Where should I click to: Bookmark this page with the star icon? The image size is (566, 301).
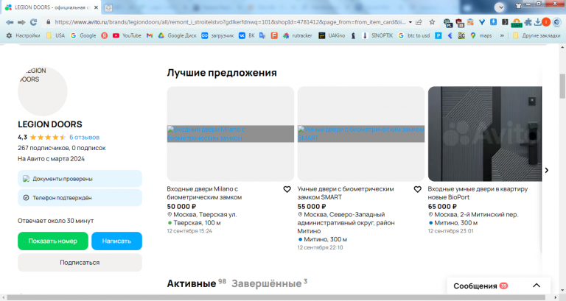432,22
